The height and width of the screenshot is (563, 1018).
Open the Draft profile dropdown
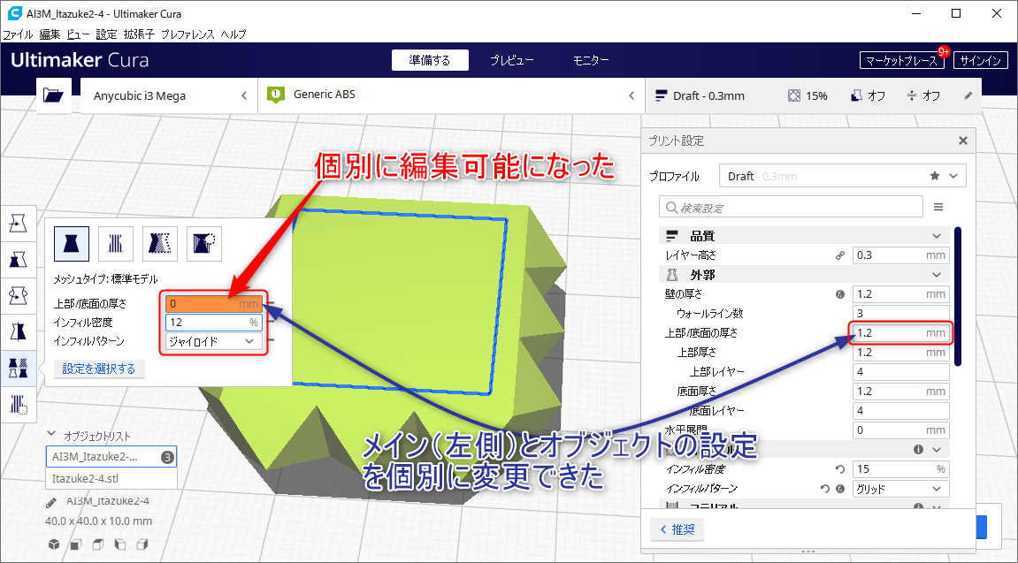point(841,176)
